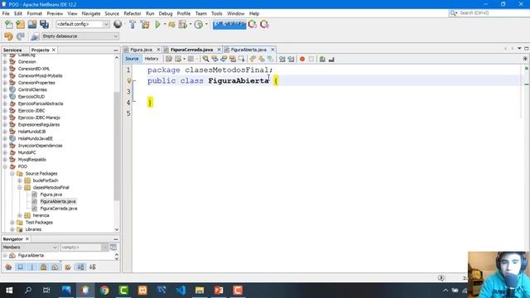This screenshot has height=298, width=530.
Task: Click the Last Edit icon in editor toolbar
Action: click(x=169, y=59)
